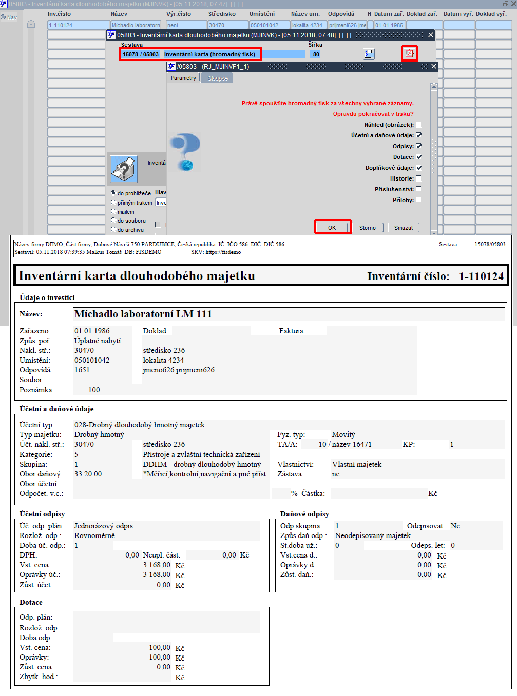The width and height of the screenshot is (517, 696).
Task: Click the Doklad vyř. column header
Action: [x=491, y=14]
